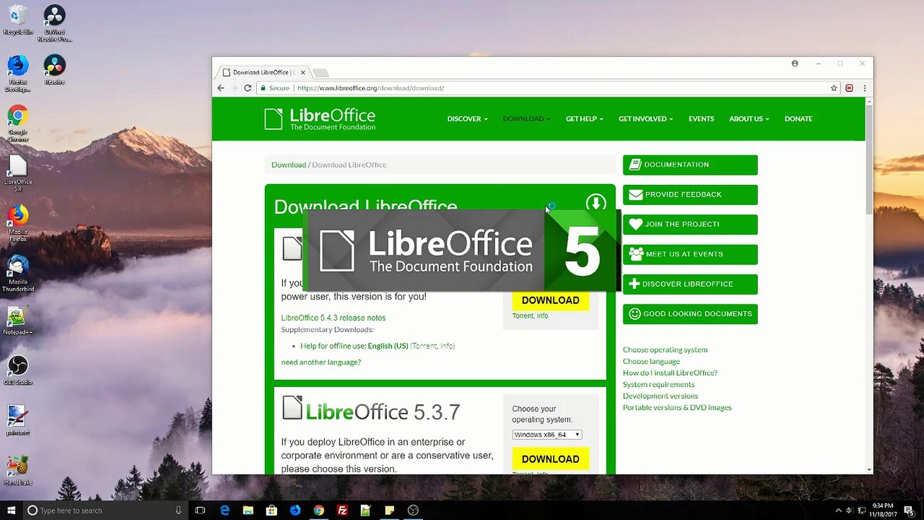Click the Download breadcrumb link
Screen dimensions: 924x520
click(x=289, y=165)
